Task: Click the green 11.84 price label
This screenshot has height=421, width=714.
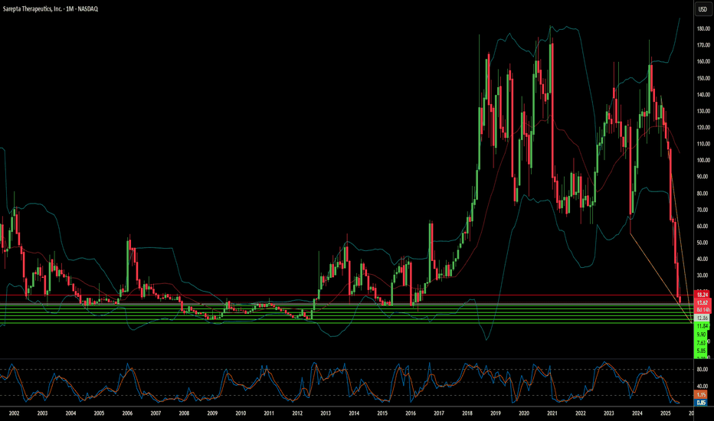Action: click(703, 326)
